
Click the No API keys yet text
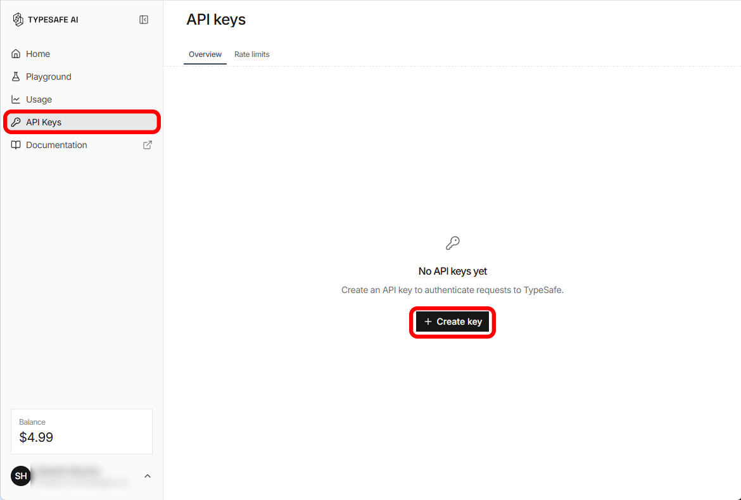pyautogui.click(x=453, y=272)
